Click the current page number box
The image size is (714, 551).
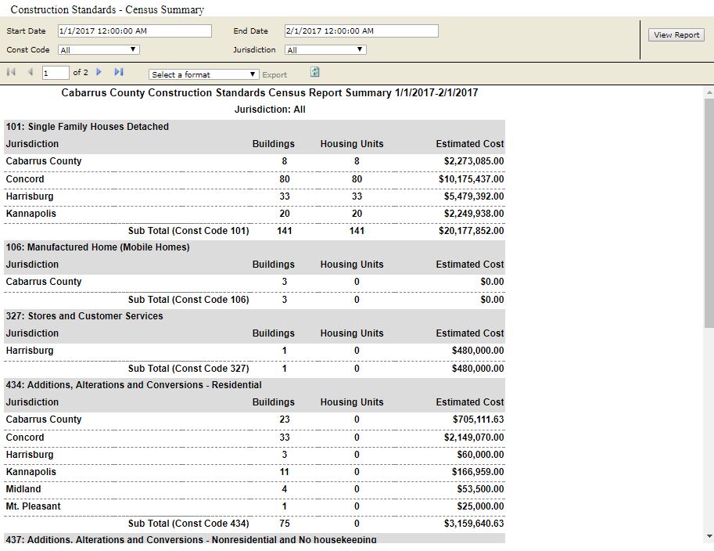tap(55, 73)
